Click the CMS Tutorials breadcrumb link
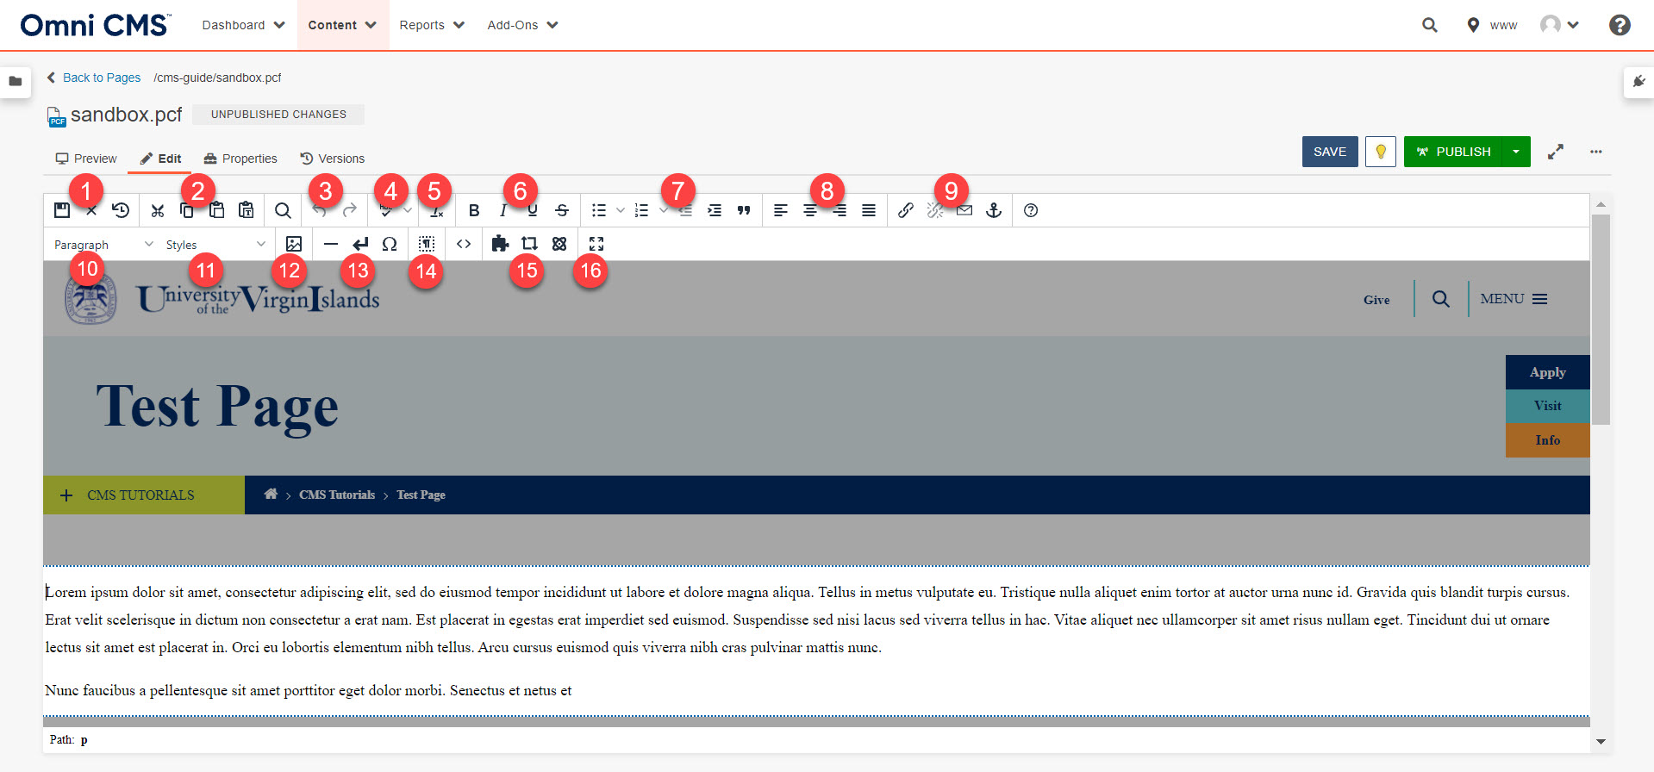 pos(337,495)
